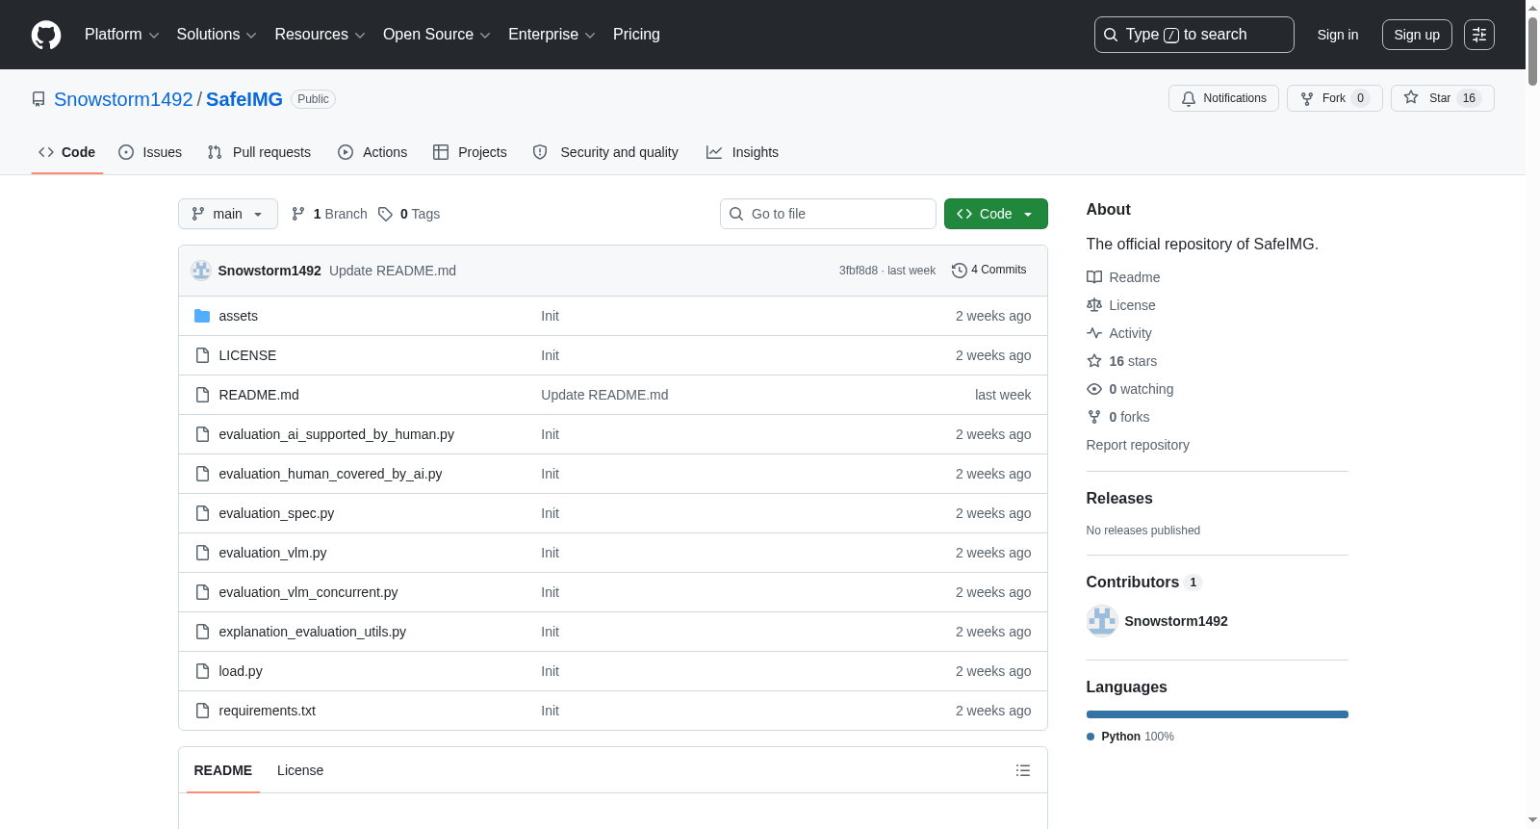Image resolution: width=1540 pixels, height=829 pixels.
Task: Click the file icon beside requirements.txt
Action: 202,711
